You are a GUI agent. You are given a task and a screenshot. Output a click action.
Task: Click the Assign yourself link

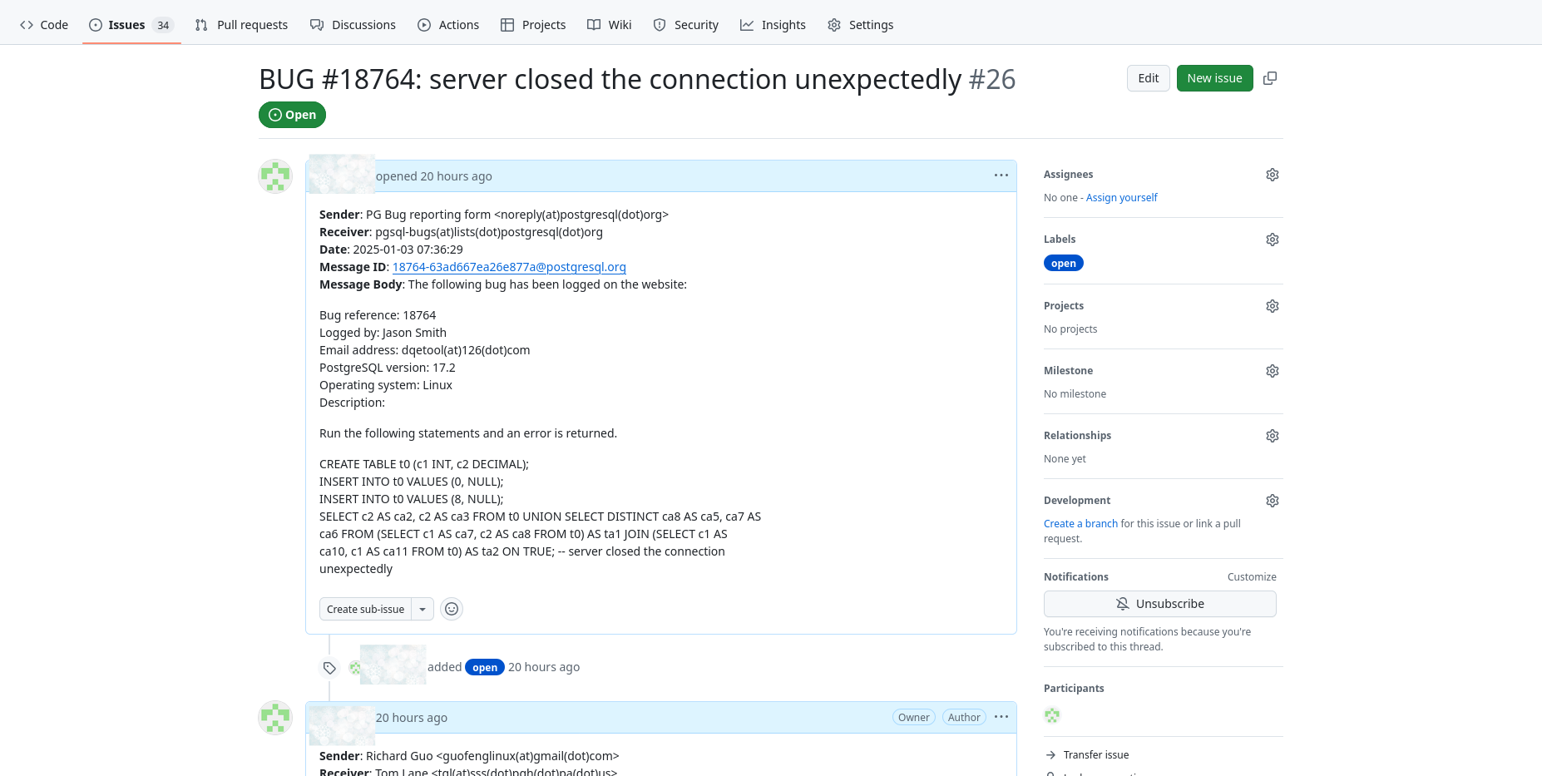(1121, 198)
